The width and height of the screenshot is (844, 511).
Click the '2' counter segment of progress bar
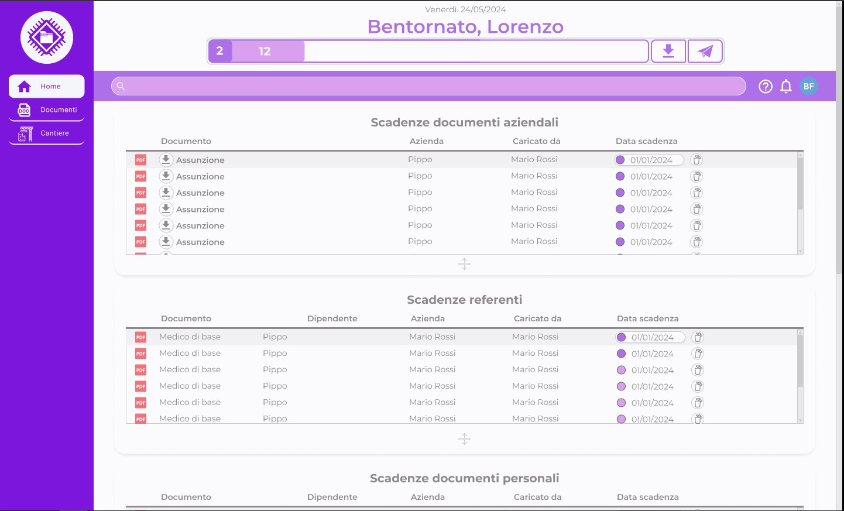pyautogui.click(x=220, y=52)
